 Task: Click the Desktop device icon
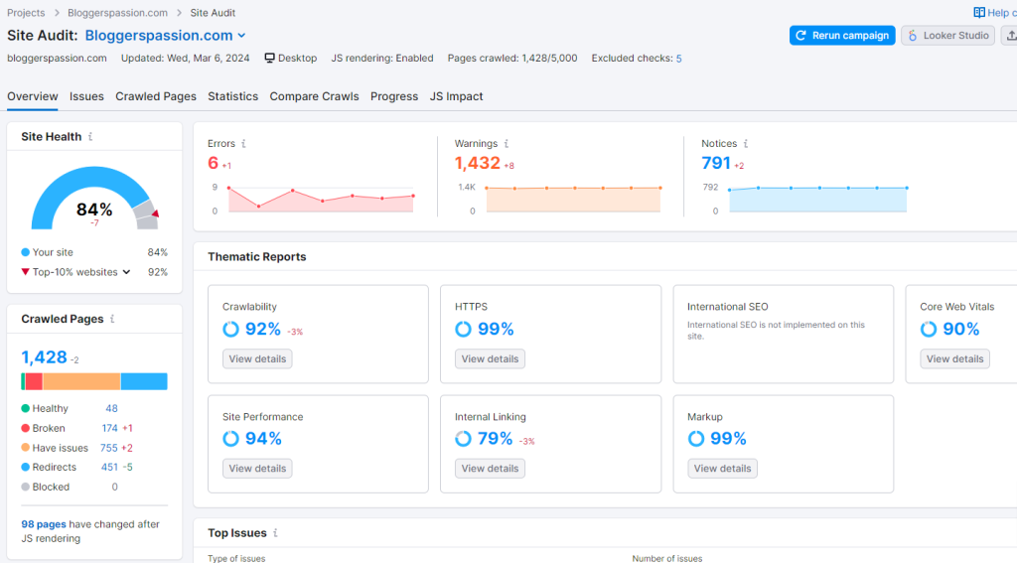tap(270, 58)
